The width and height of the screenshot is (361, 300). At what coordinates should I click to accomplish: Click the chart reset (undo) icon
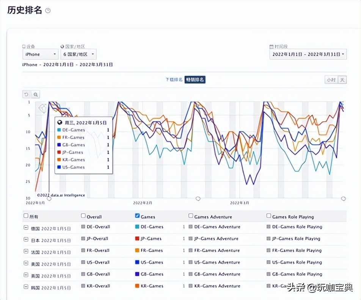tap(26, 94)
